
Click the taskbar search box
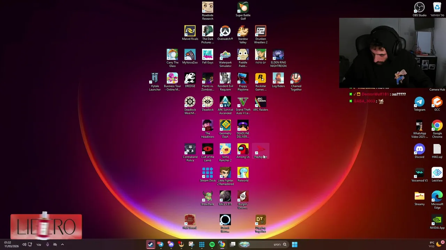[x=264, y=244]
